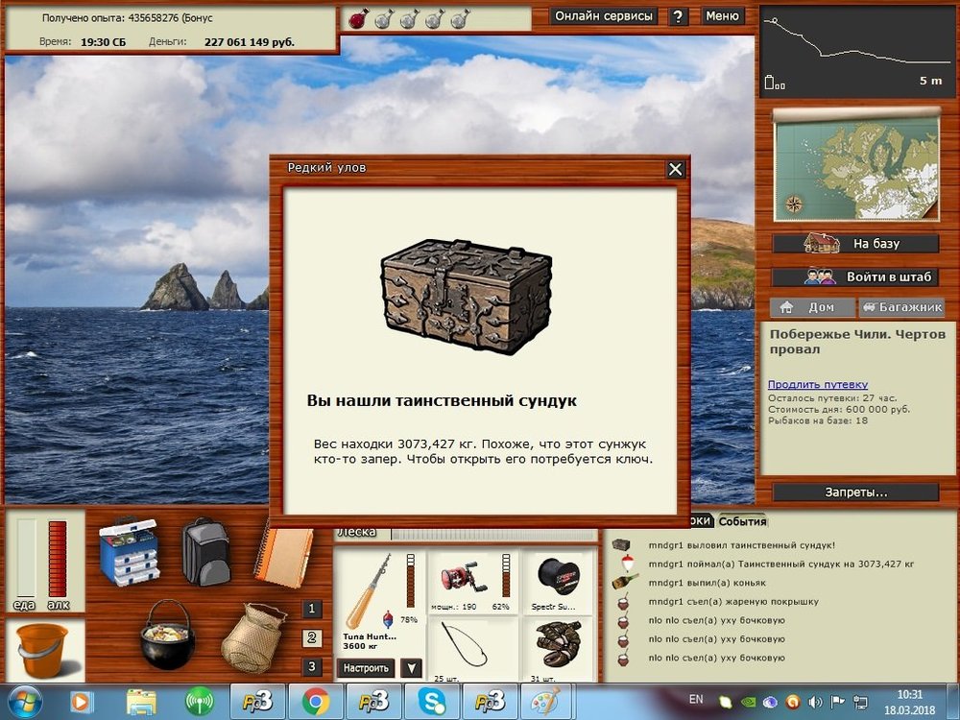The image size is (960, 720).
Task: Select the Spectr fishing line spool
Action: coord(558,578)
